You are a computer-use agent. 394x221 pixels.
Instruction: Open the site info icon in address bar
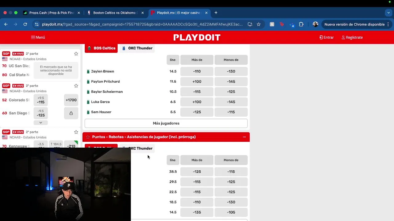pos(37,24)
